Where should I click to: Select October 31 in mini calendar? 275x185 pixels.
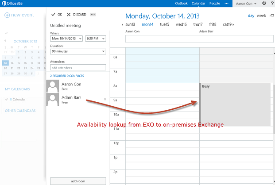click(32, 73)
